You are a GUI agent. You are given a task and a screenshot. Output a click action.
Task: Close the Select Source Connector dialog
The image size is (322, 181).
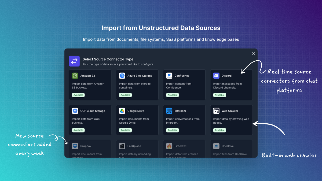click(253, 54)
